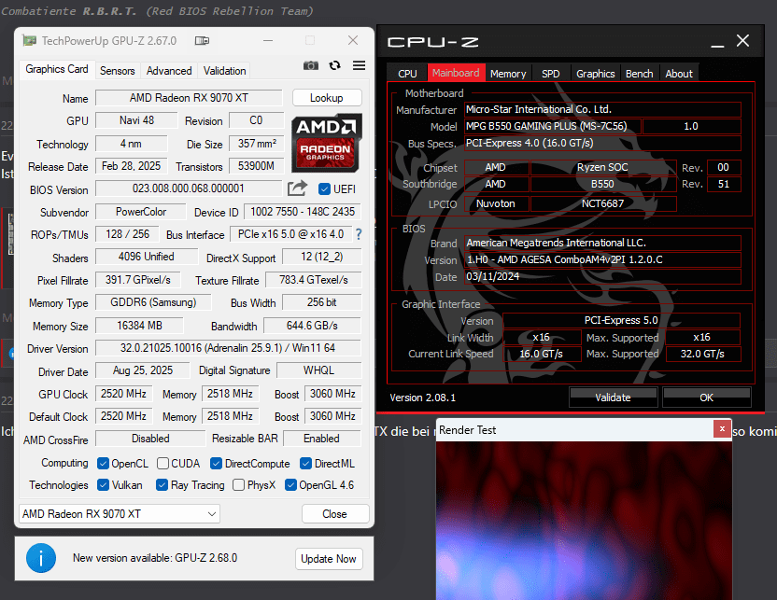This screenshot has width=777, height=600.
Task: Click the AMD Radeon Graphics logo
Action: [x=327, y=143]
